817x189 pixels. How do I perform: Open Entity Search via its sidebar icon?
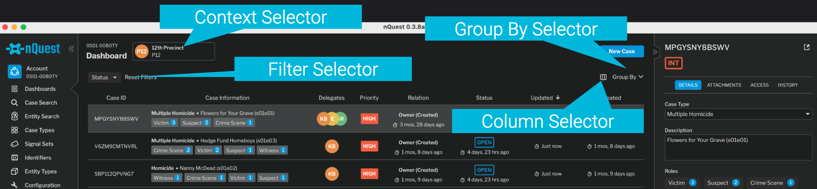14,116
